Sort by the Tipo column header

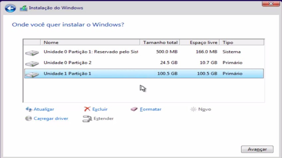(x=242, y=42)
